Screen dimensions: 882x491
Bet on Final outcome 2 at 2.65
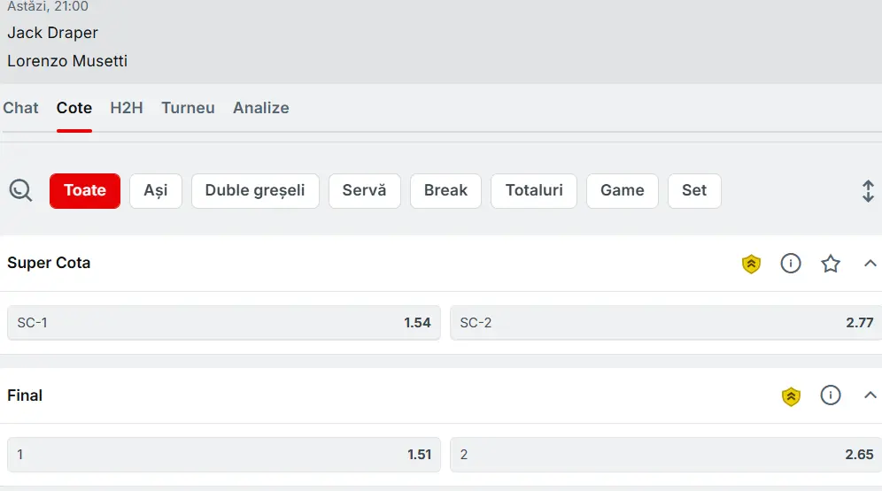[666, 455]
